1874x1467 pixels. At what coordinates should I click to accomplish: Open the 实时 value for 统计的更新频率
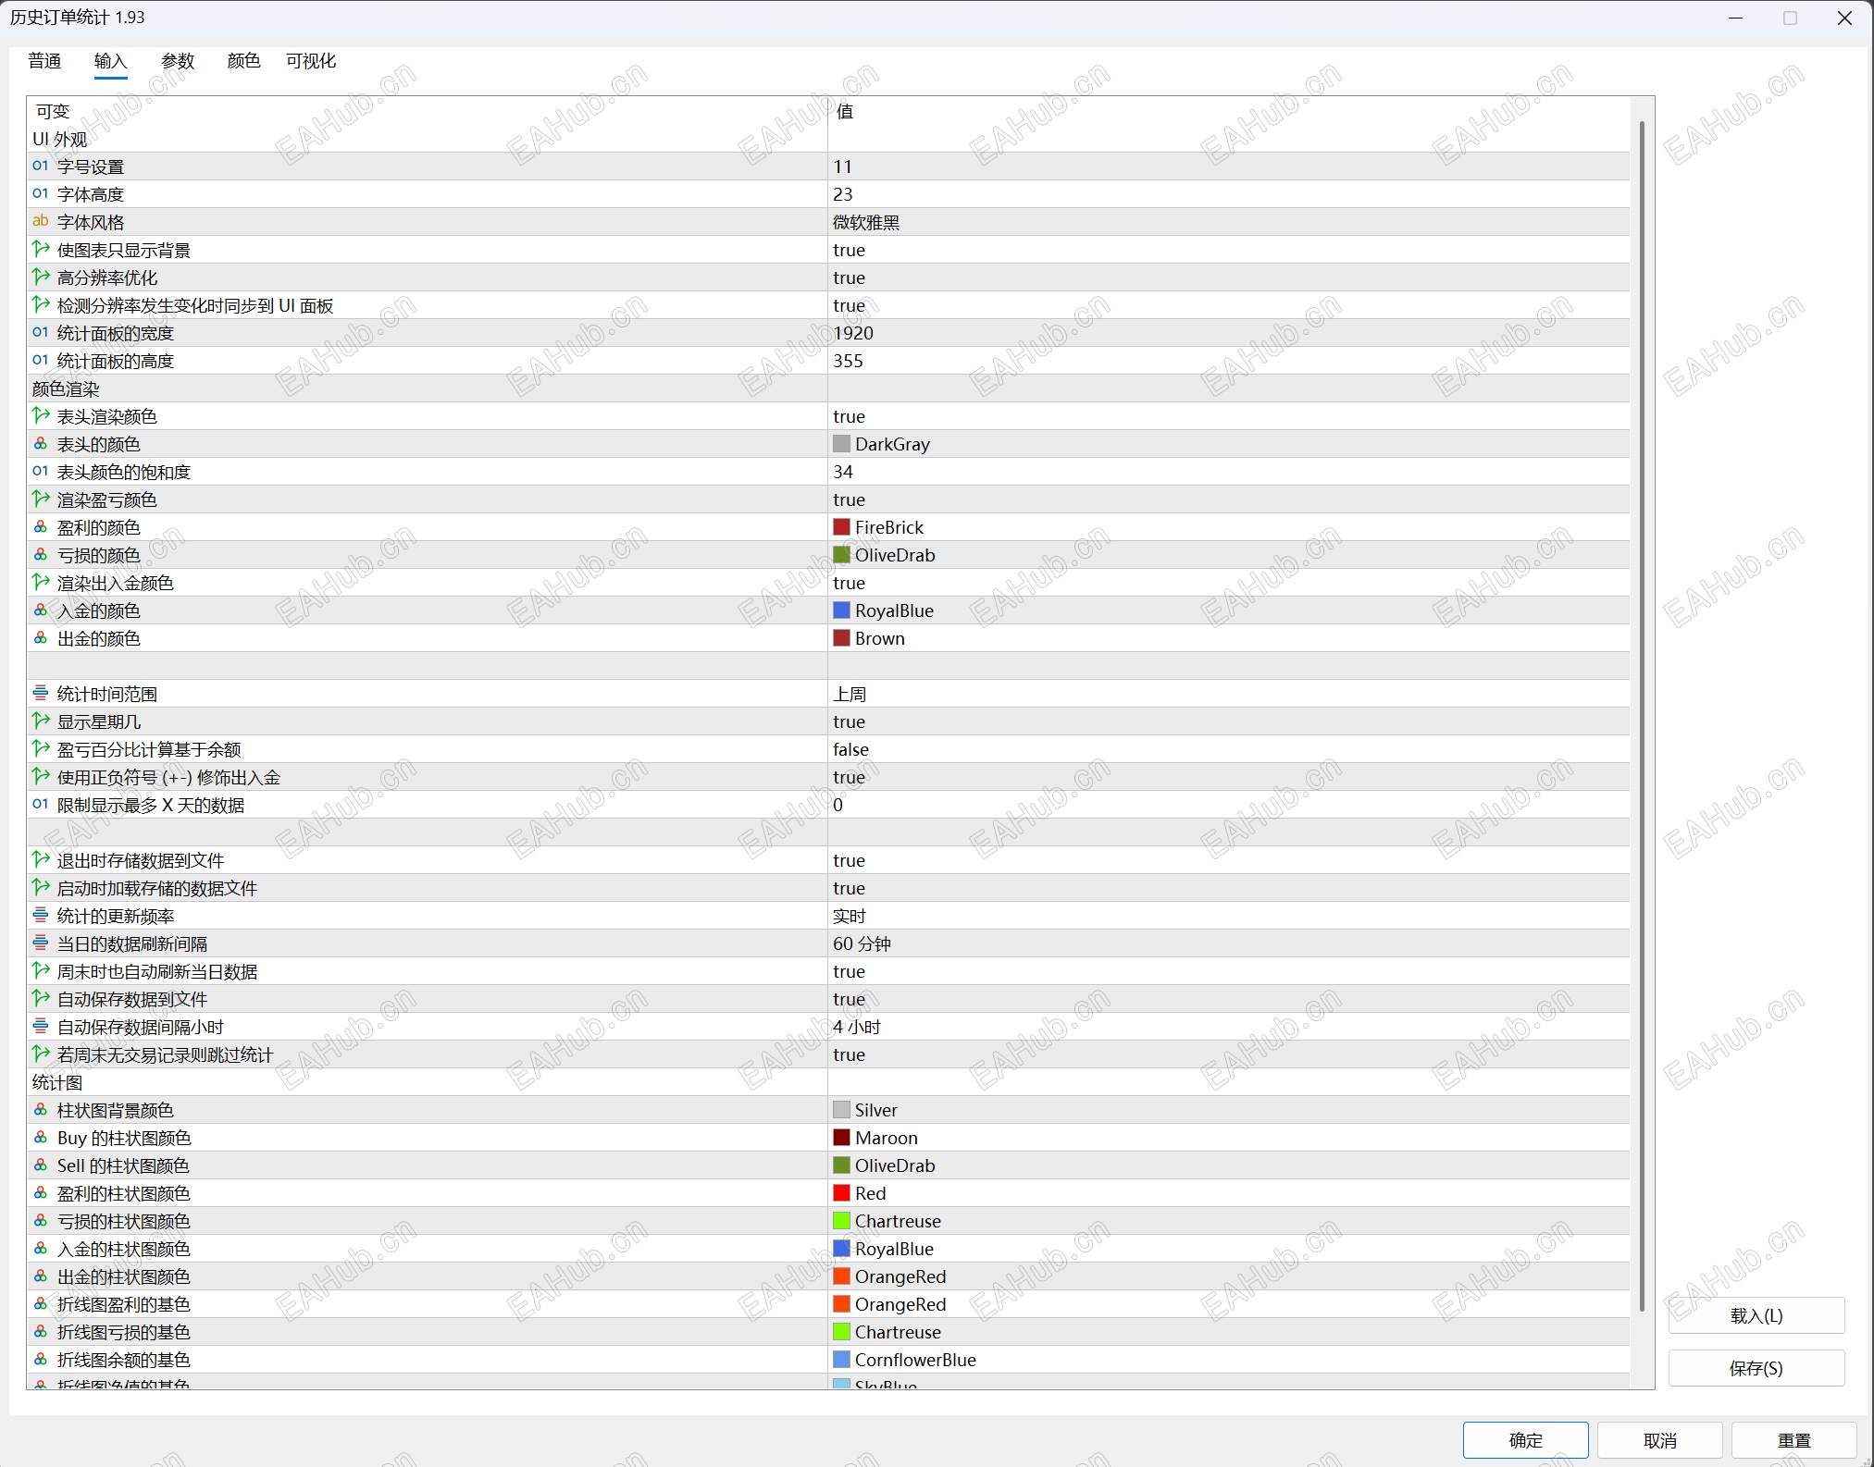coord(850,916)
